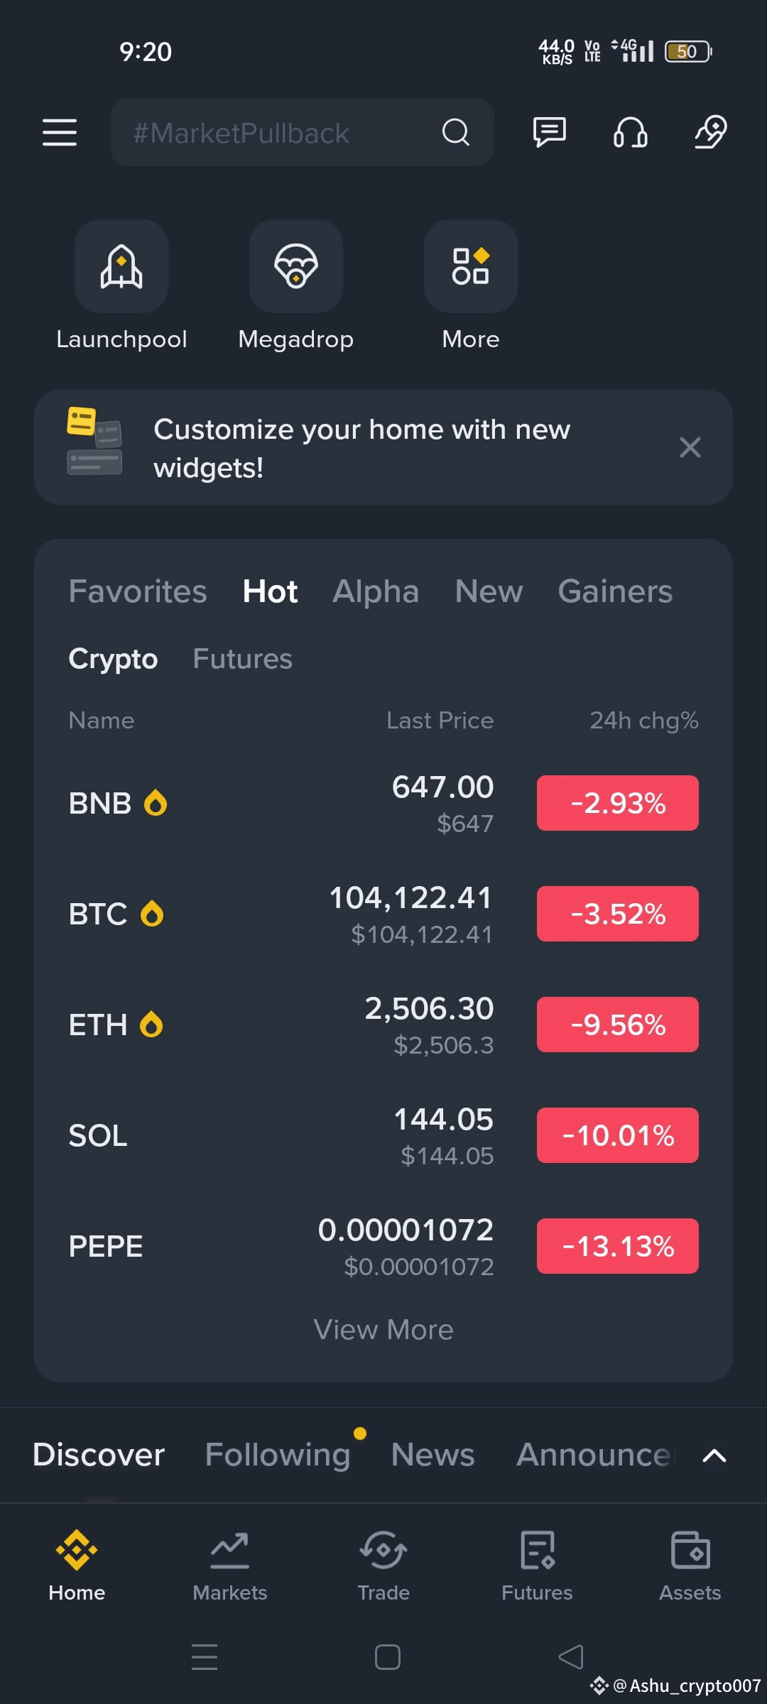Viewport: 767px width, 1704px height.
Task: Dismiss the customize widgets banner
Action: (x=690, y=447)
